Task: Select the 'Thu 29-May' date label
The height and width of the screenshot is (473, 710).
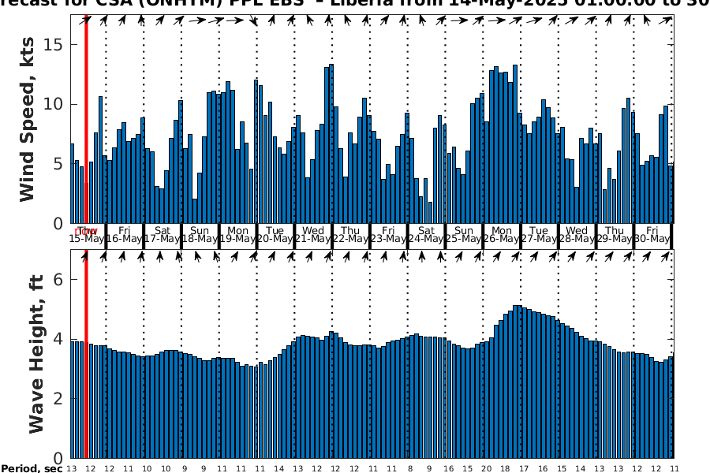Action: coord(615,234)
